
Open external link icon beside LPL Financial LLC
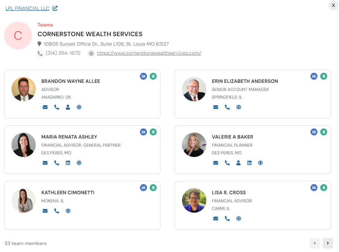[x=55, y=8]
